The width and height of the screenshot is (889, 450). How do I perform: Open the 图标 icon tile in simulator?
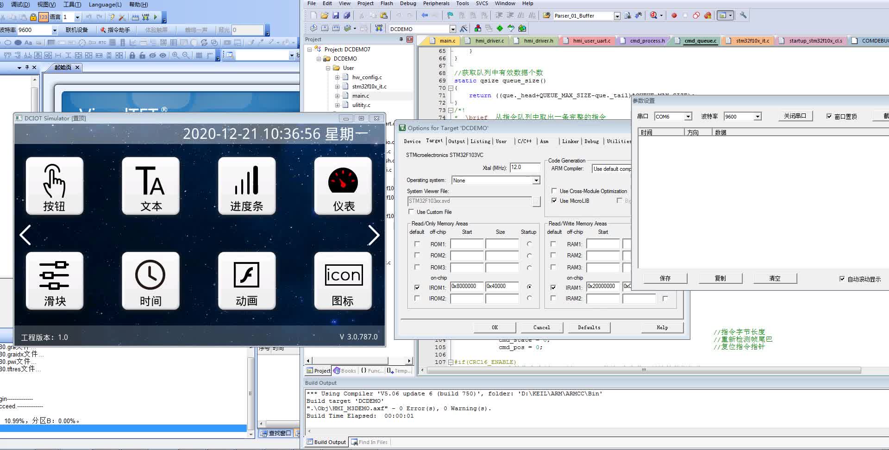[x=343, y=281]
